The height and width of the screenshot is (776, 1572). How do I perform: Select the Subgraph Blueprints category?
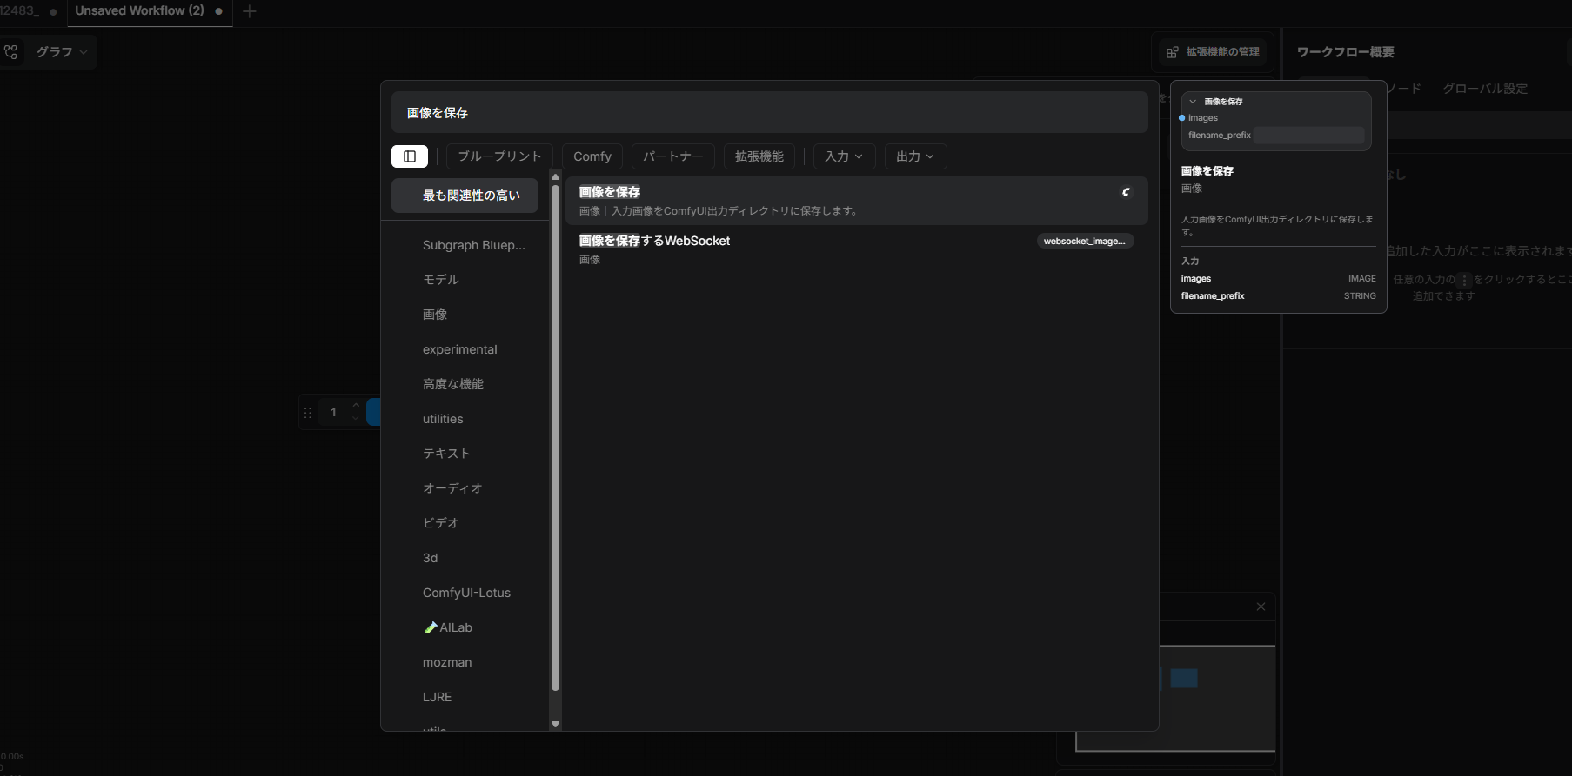pyautogui.click(x=474, y=245)
